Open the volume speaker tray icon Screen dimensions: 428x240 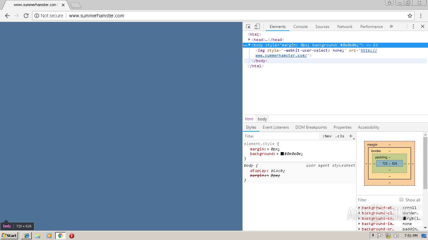point(396,236)
